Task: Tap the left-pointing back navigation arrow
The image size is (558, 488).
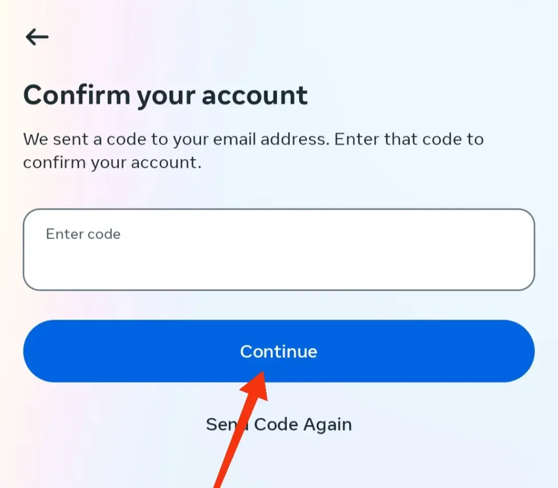Action: 36,36
